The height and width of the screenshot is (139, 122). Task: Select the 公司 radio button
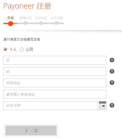[x=22, y=49]
